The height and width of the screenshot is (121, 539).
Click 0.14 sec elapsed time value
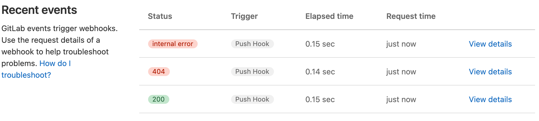click(x=320, y=72)
